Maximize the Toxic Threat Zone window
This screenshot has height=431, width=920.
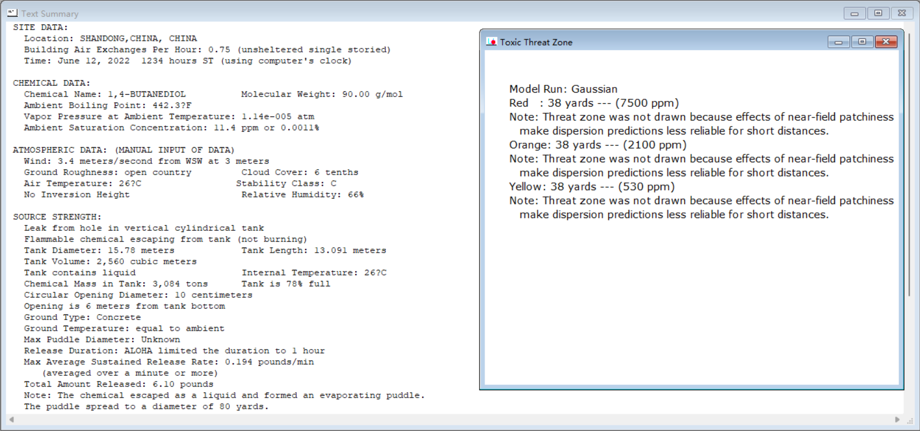click(x=862, y=42)
